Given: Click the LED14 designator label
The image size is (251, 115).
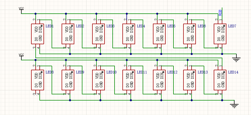Looking at the screenshot, I should pyautogui.click(x=233, y=72).
